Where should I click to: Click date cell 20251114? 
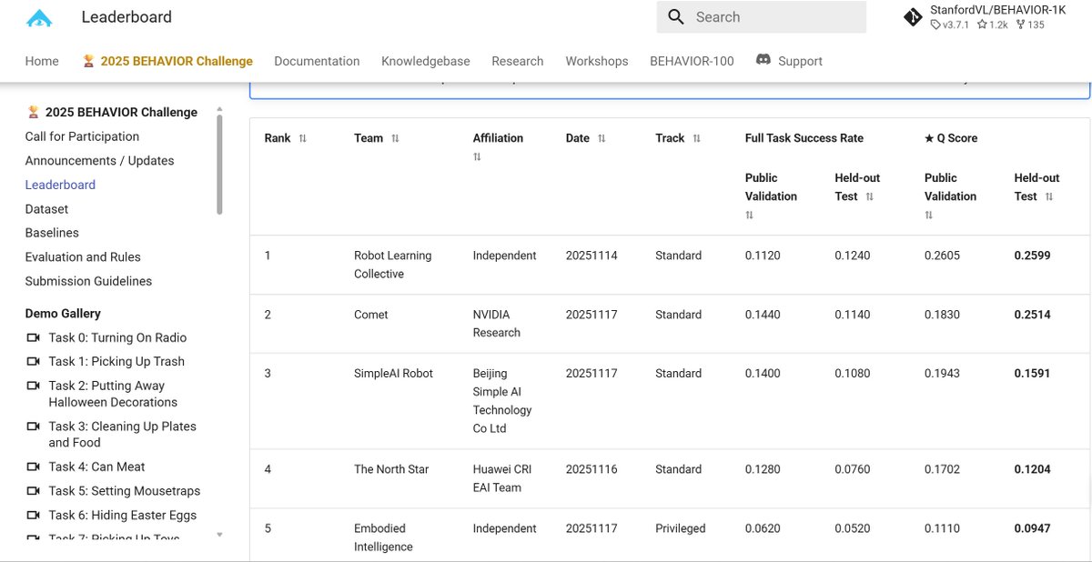coord(591,256)
